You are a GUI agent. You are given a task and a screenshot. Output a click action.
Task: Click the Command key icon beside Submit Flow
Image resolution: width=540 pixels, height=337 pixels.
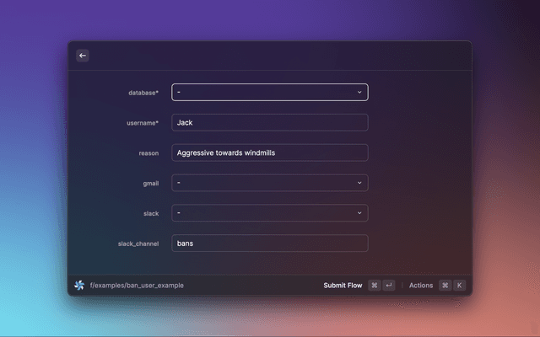coord(374,286)
